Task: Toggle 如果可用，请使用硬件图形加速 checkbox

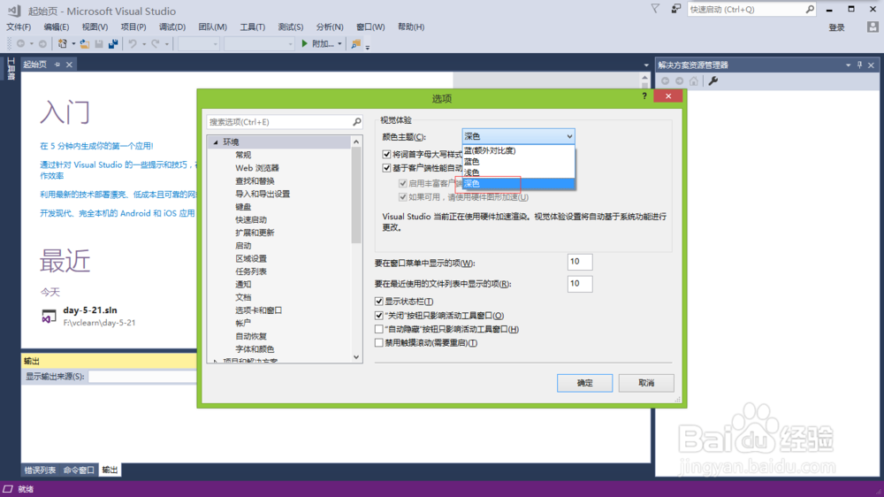Action: click(402, 197)
